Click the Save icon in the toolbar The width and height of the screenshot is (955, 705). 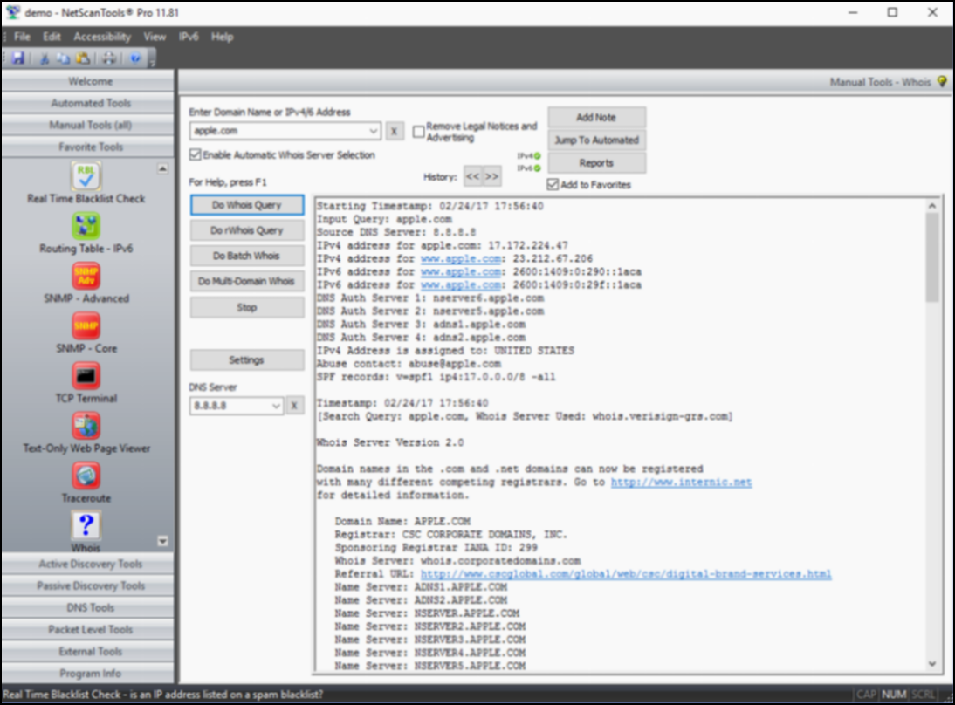pyautogui.click(x=17, y=58)
